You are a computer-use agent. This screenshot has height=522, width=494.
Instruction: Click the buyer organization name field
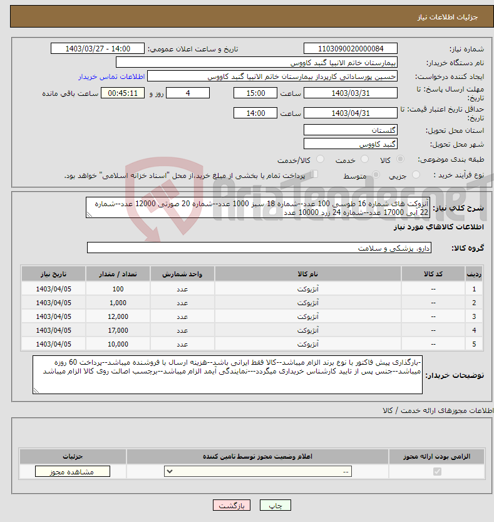(257, 63)
